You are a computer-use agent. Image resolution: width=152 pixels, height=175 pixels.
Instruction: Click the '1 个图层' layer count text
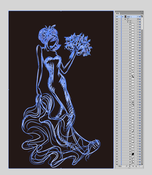tap(119, 166)
